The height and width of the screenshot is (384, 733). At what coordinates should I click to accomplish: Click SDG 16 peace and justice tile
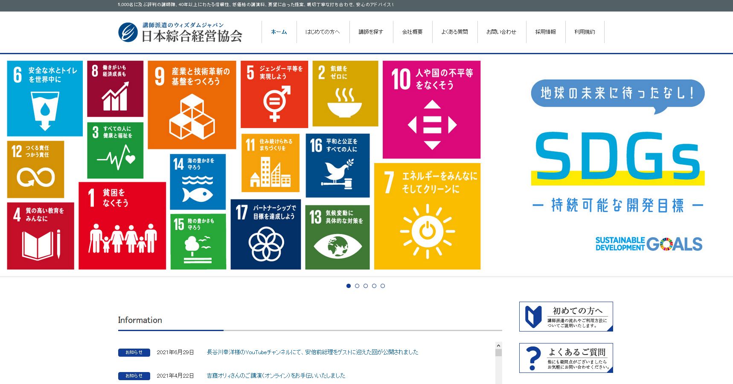[337, 166]
